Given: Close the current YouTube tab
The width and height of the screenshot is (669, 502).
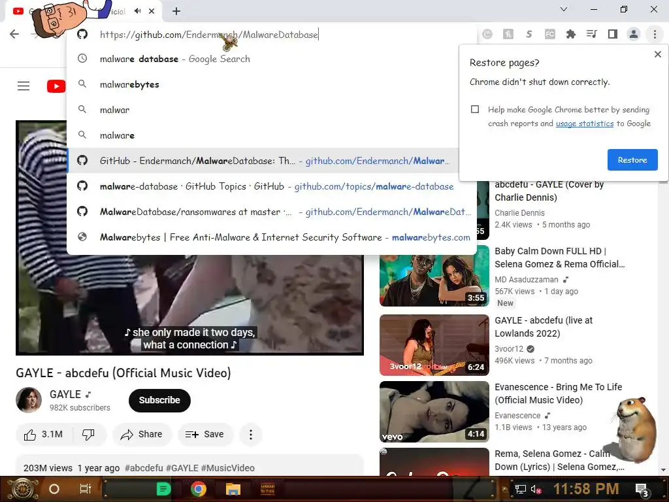Looking at the screenshot, I should pyautogui.click(x=152, y=11).
